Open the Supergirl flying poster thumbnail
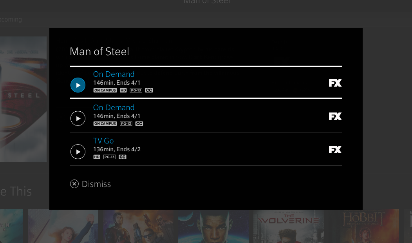This screenshot has width=412, height=243. click(63, 226)
